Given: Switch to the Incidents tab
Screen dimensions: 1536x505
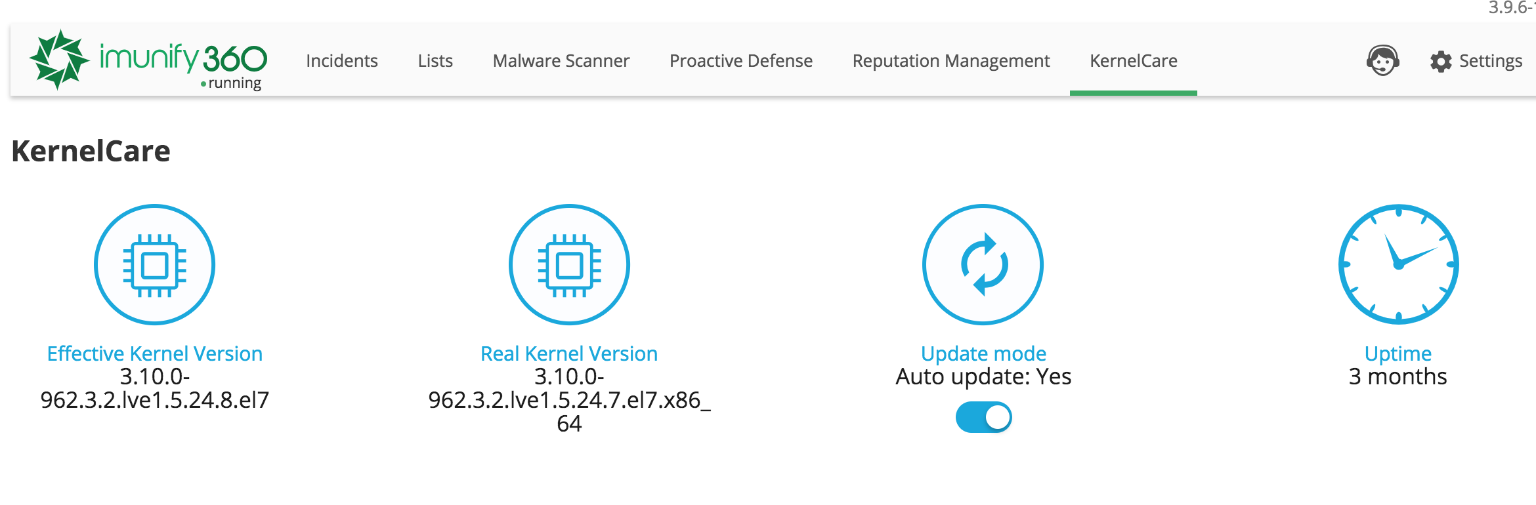Looking at the screenshot, I should 341,61.
